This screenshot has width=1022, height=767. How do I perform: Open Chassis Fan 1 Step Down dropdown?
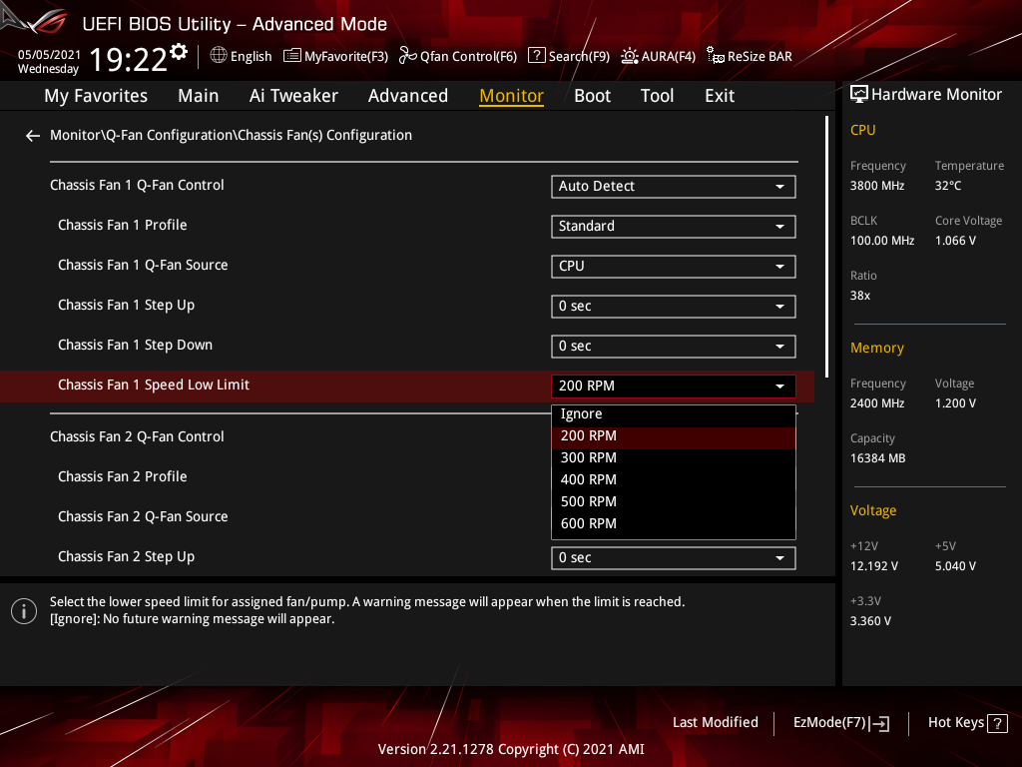674,347
